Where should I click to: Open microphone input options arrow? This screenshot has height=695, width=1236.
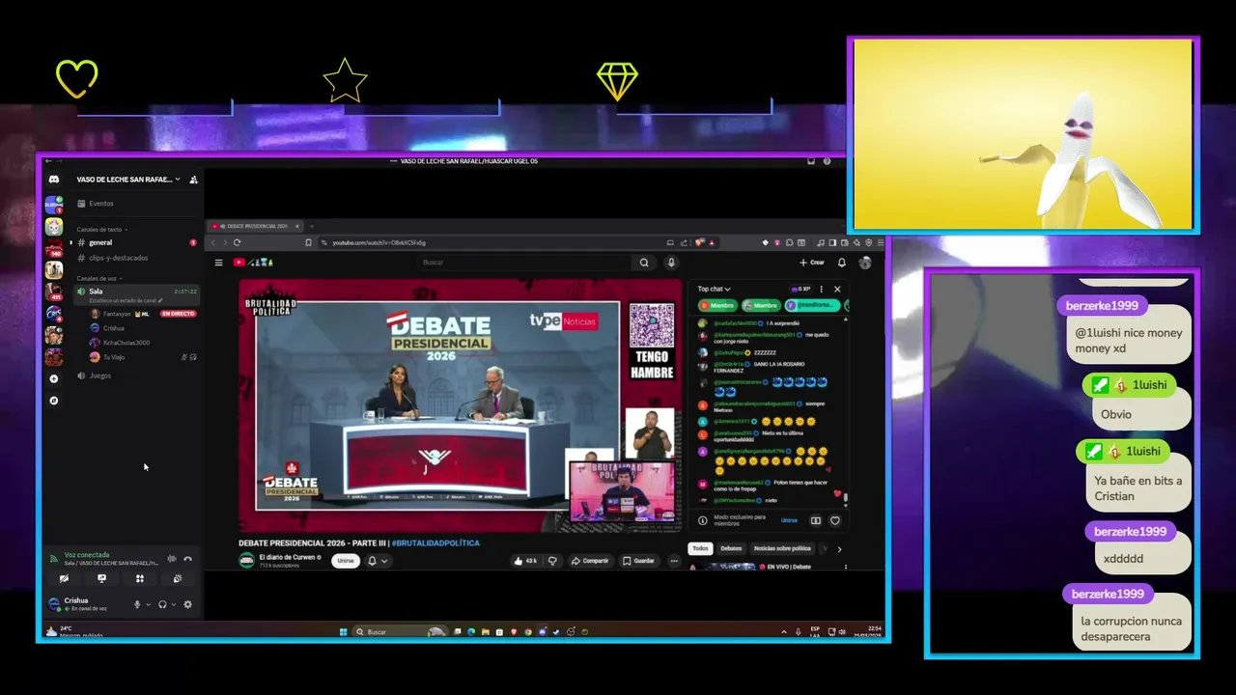click(x=148, y=604)
